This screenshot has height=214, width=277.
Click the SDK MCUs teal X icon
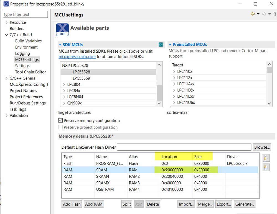coord(161,45)
